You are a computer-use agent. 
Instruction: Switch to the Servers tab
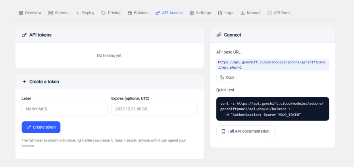tap(58, 13)
